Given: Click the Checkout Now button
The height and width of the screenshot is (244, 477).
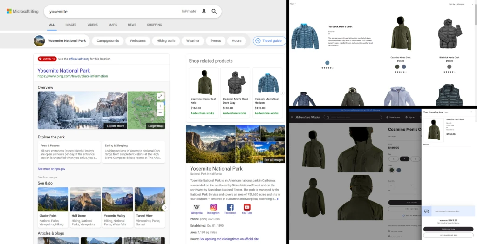Looking at the screenshot, I should [x=448, y=229].
